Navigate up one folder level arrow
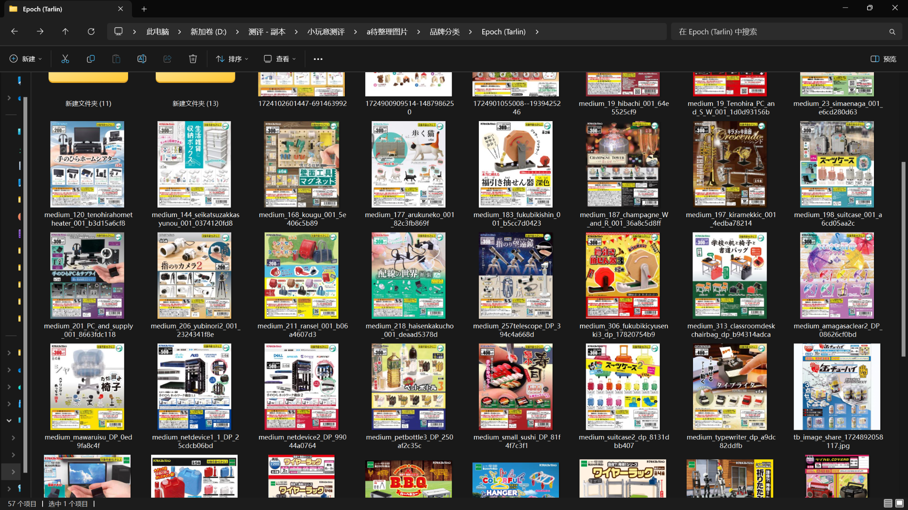 65,31
